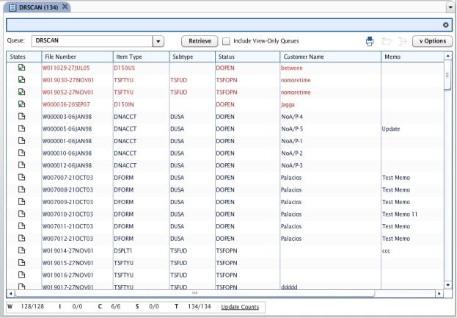The image size is (457, 318).
Task: Click the Queue field showing DRSCAN
Action: [x=92, y=41]
